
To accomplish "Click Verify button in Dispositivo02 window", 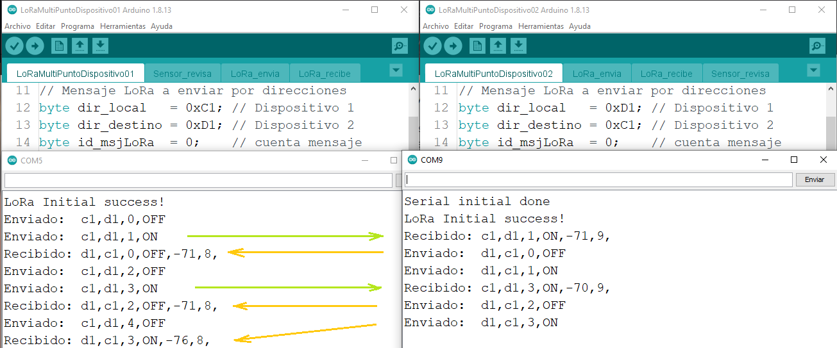I will click(x=433, y=46).
